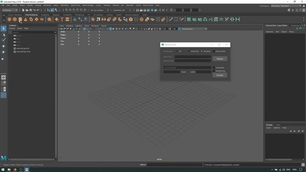Switch to the Sculpting shelf tab
306x172 pixels.
coord(45,15)
